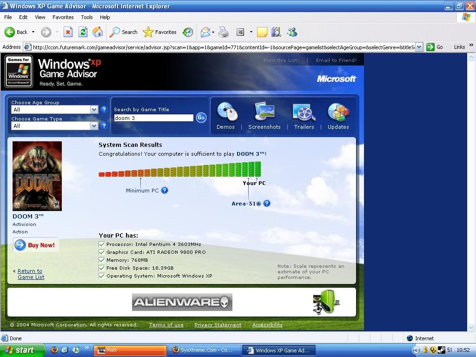476x357 pixels.
Task: Open the View menu
Action: click(x=40, y=17)
